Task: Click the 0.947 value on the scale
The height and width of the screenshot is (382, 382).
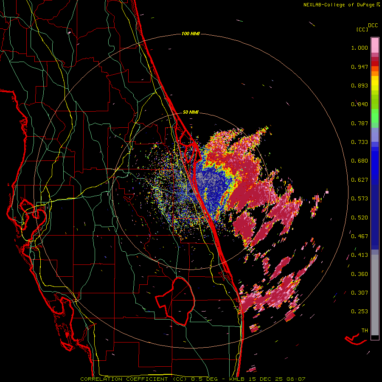Action: pyautogui.click(x=360, y=67)
